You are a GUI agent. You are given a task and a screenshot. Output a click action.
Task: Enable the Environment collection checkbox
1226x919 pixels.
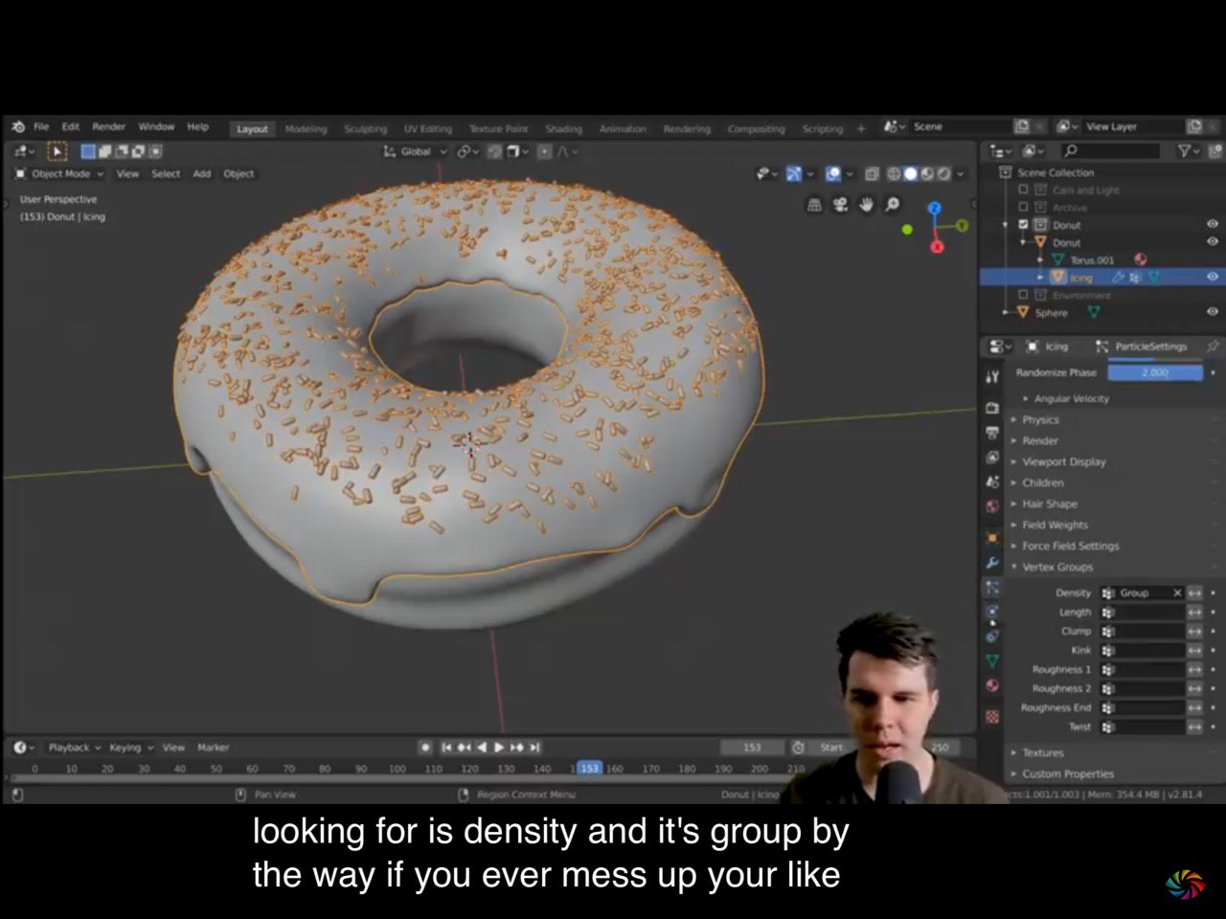click(x=1023, y=295)
